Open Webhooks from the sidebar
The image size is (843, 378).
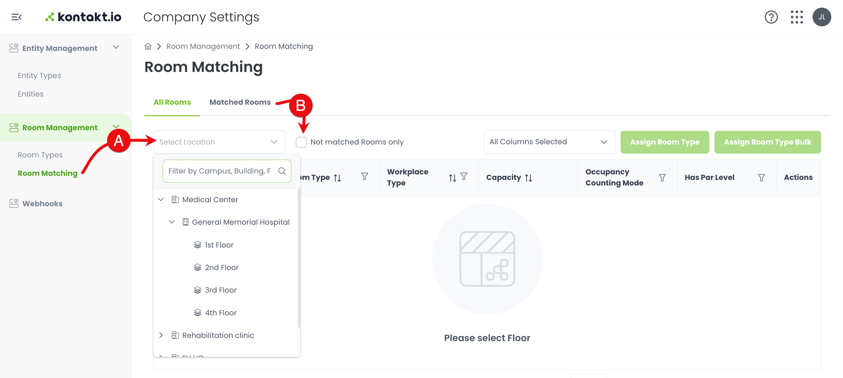42,203
